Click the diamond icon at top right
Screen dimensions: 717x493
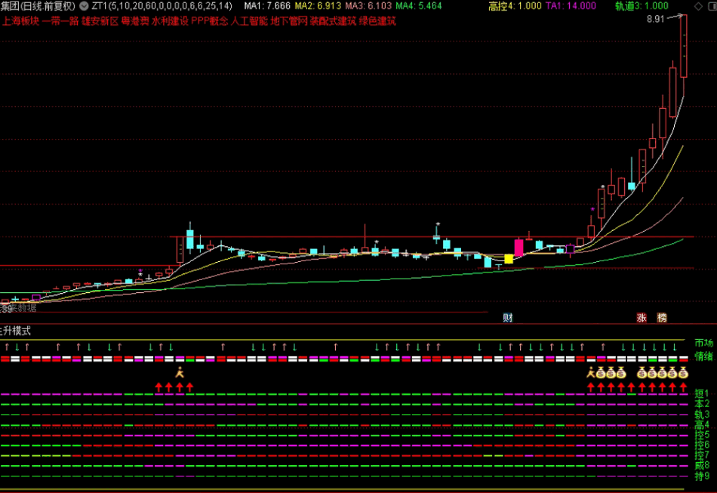pyautogui.click(x=698, y=6)
